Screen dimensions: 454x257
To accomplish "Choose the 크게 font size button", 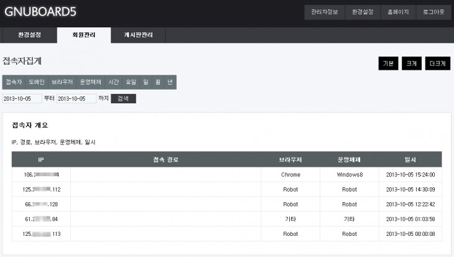I will 410,64.
